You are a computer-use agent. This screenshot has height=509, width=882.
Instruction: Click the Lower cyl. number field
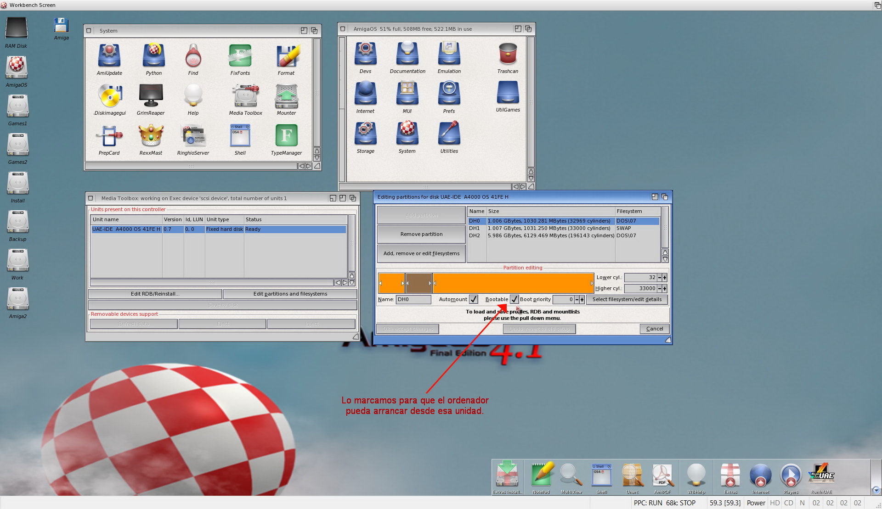640,278
